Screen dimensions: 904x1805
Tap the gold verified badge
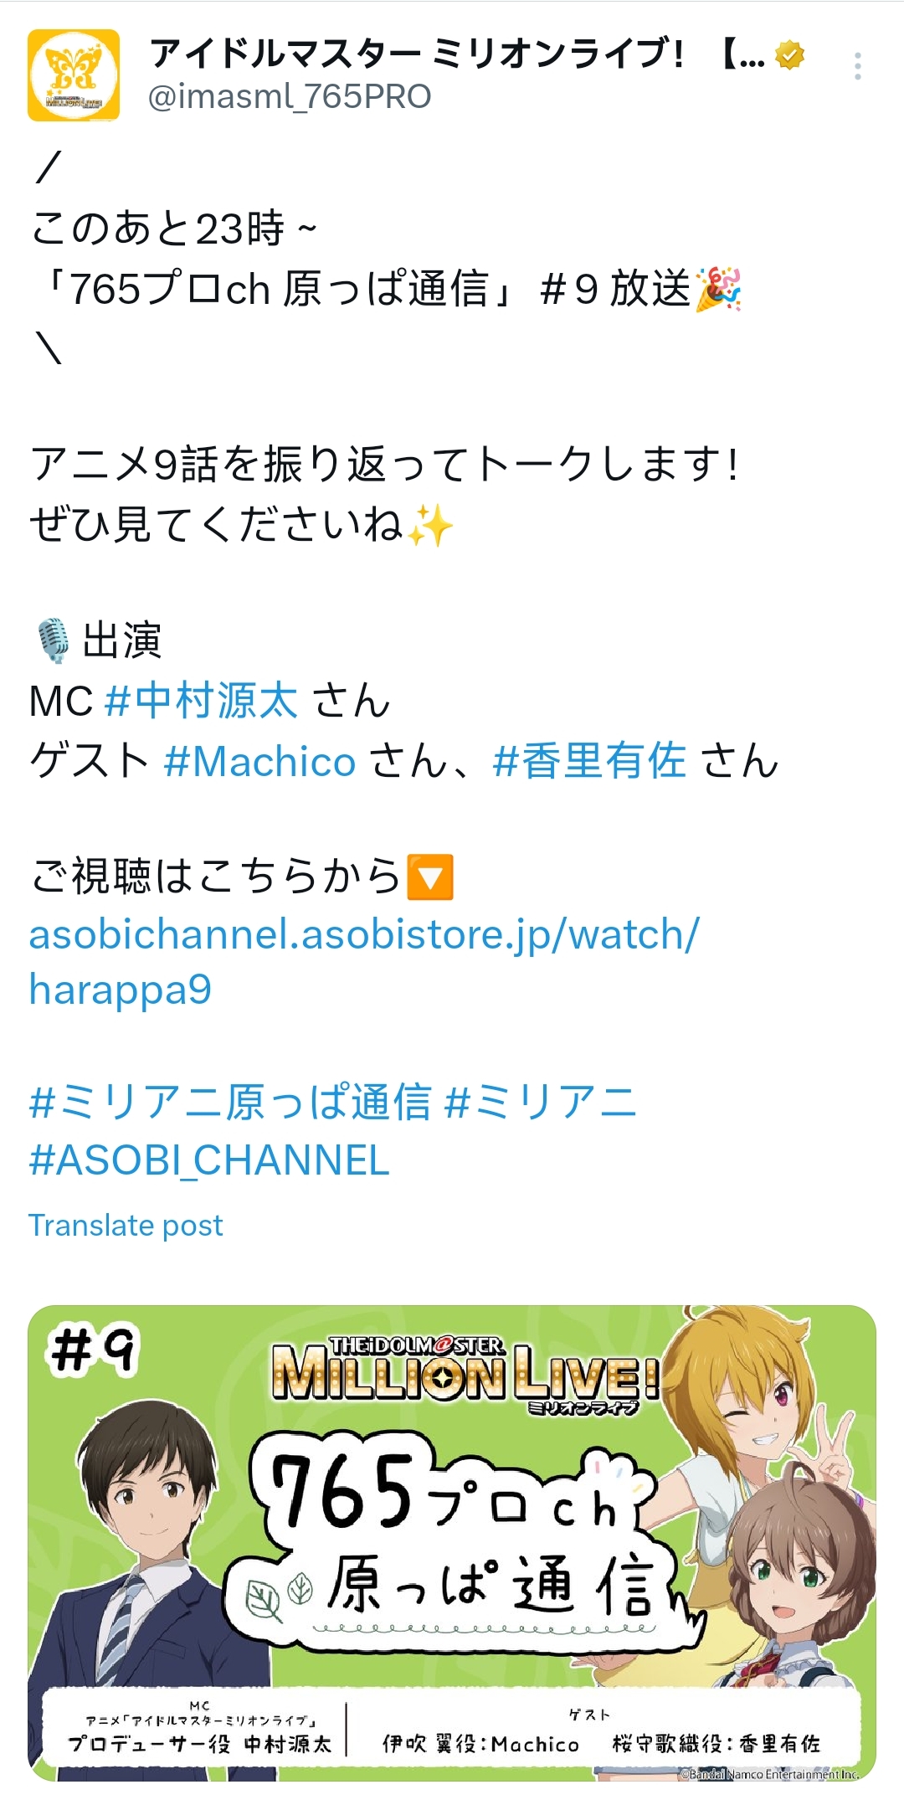(x=789, y=56)
